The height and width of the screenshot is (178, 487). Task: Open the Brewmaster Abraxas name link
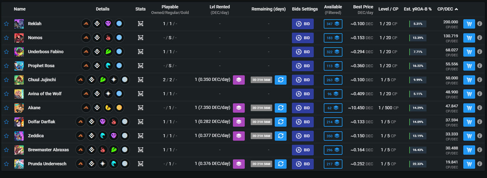pyautogui.click(x=48, y=150)
